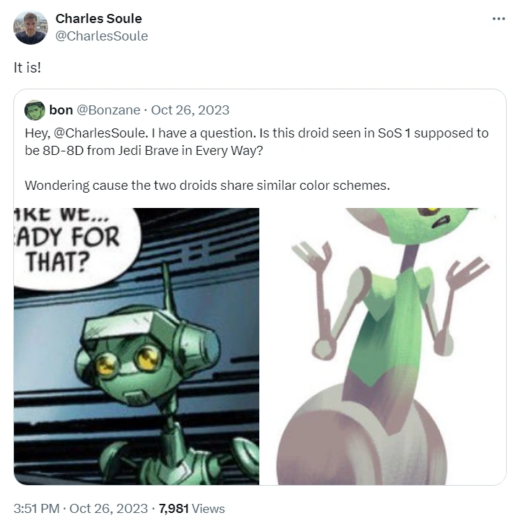
Task: Open the green 8D-8D droid illustration
Action: [x=383, y=346]
